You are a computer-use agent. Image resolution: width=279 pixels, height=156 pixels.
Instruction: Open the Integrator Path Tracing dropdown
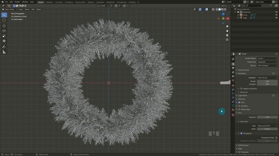coord(267,78)
